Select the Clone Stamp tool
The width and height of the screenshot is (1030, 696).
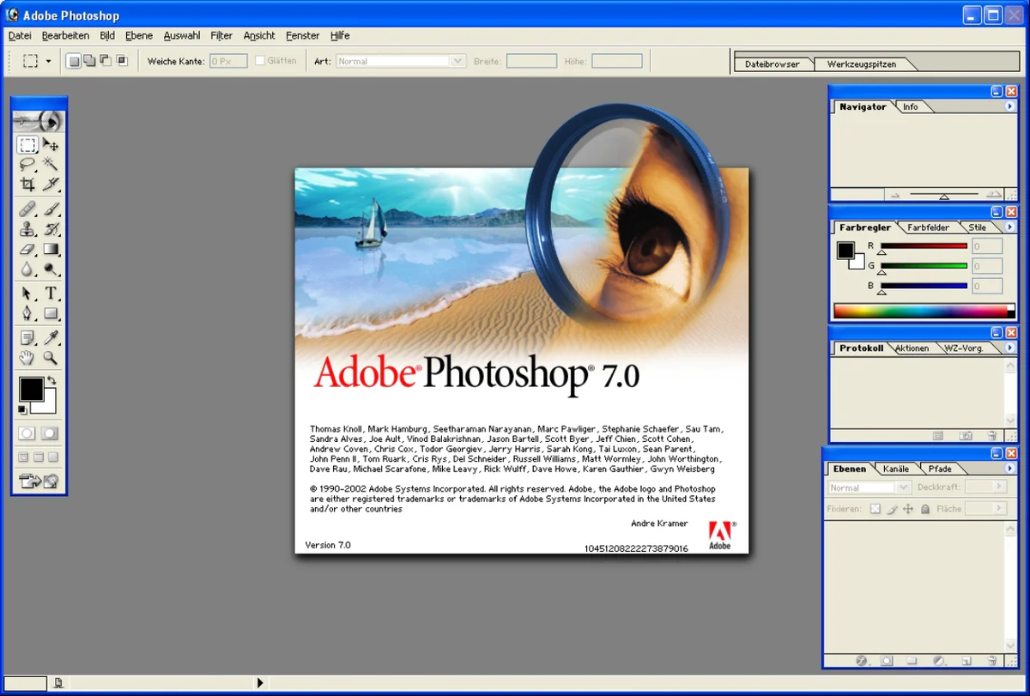27,229
